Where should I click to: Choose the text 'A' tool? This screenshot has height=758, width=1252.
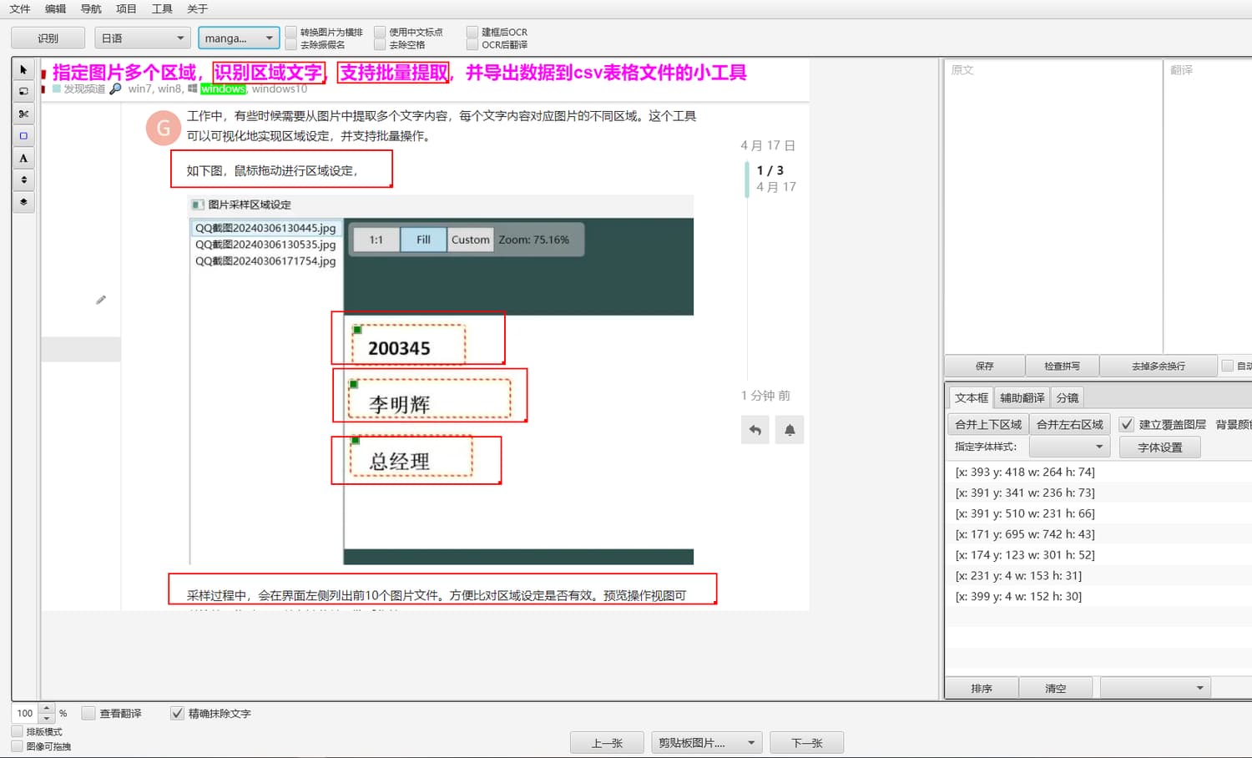point(23,158)
